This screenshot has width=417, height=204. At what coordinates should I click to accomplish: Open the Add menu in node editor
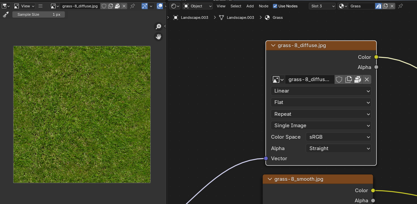click(250, 6)
